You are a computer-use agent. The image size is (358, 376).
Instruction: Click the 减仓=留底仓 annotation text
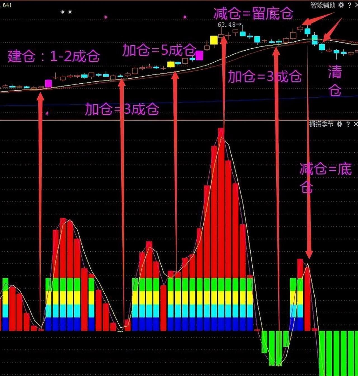click(253, 13)
